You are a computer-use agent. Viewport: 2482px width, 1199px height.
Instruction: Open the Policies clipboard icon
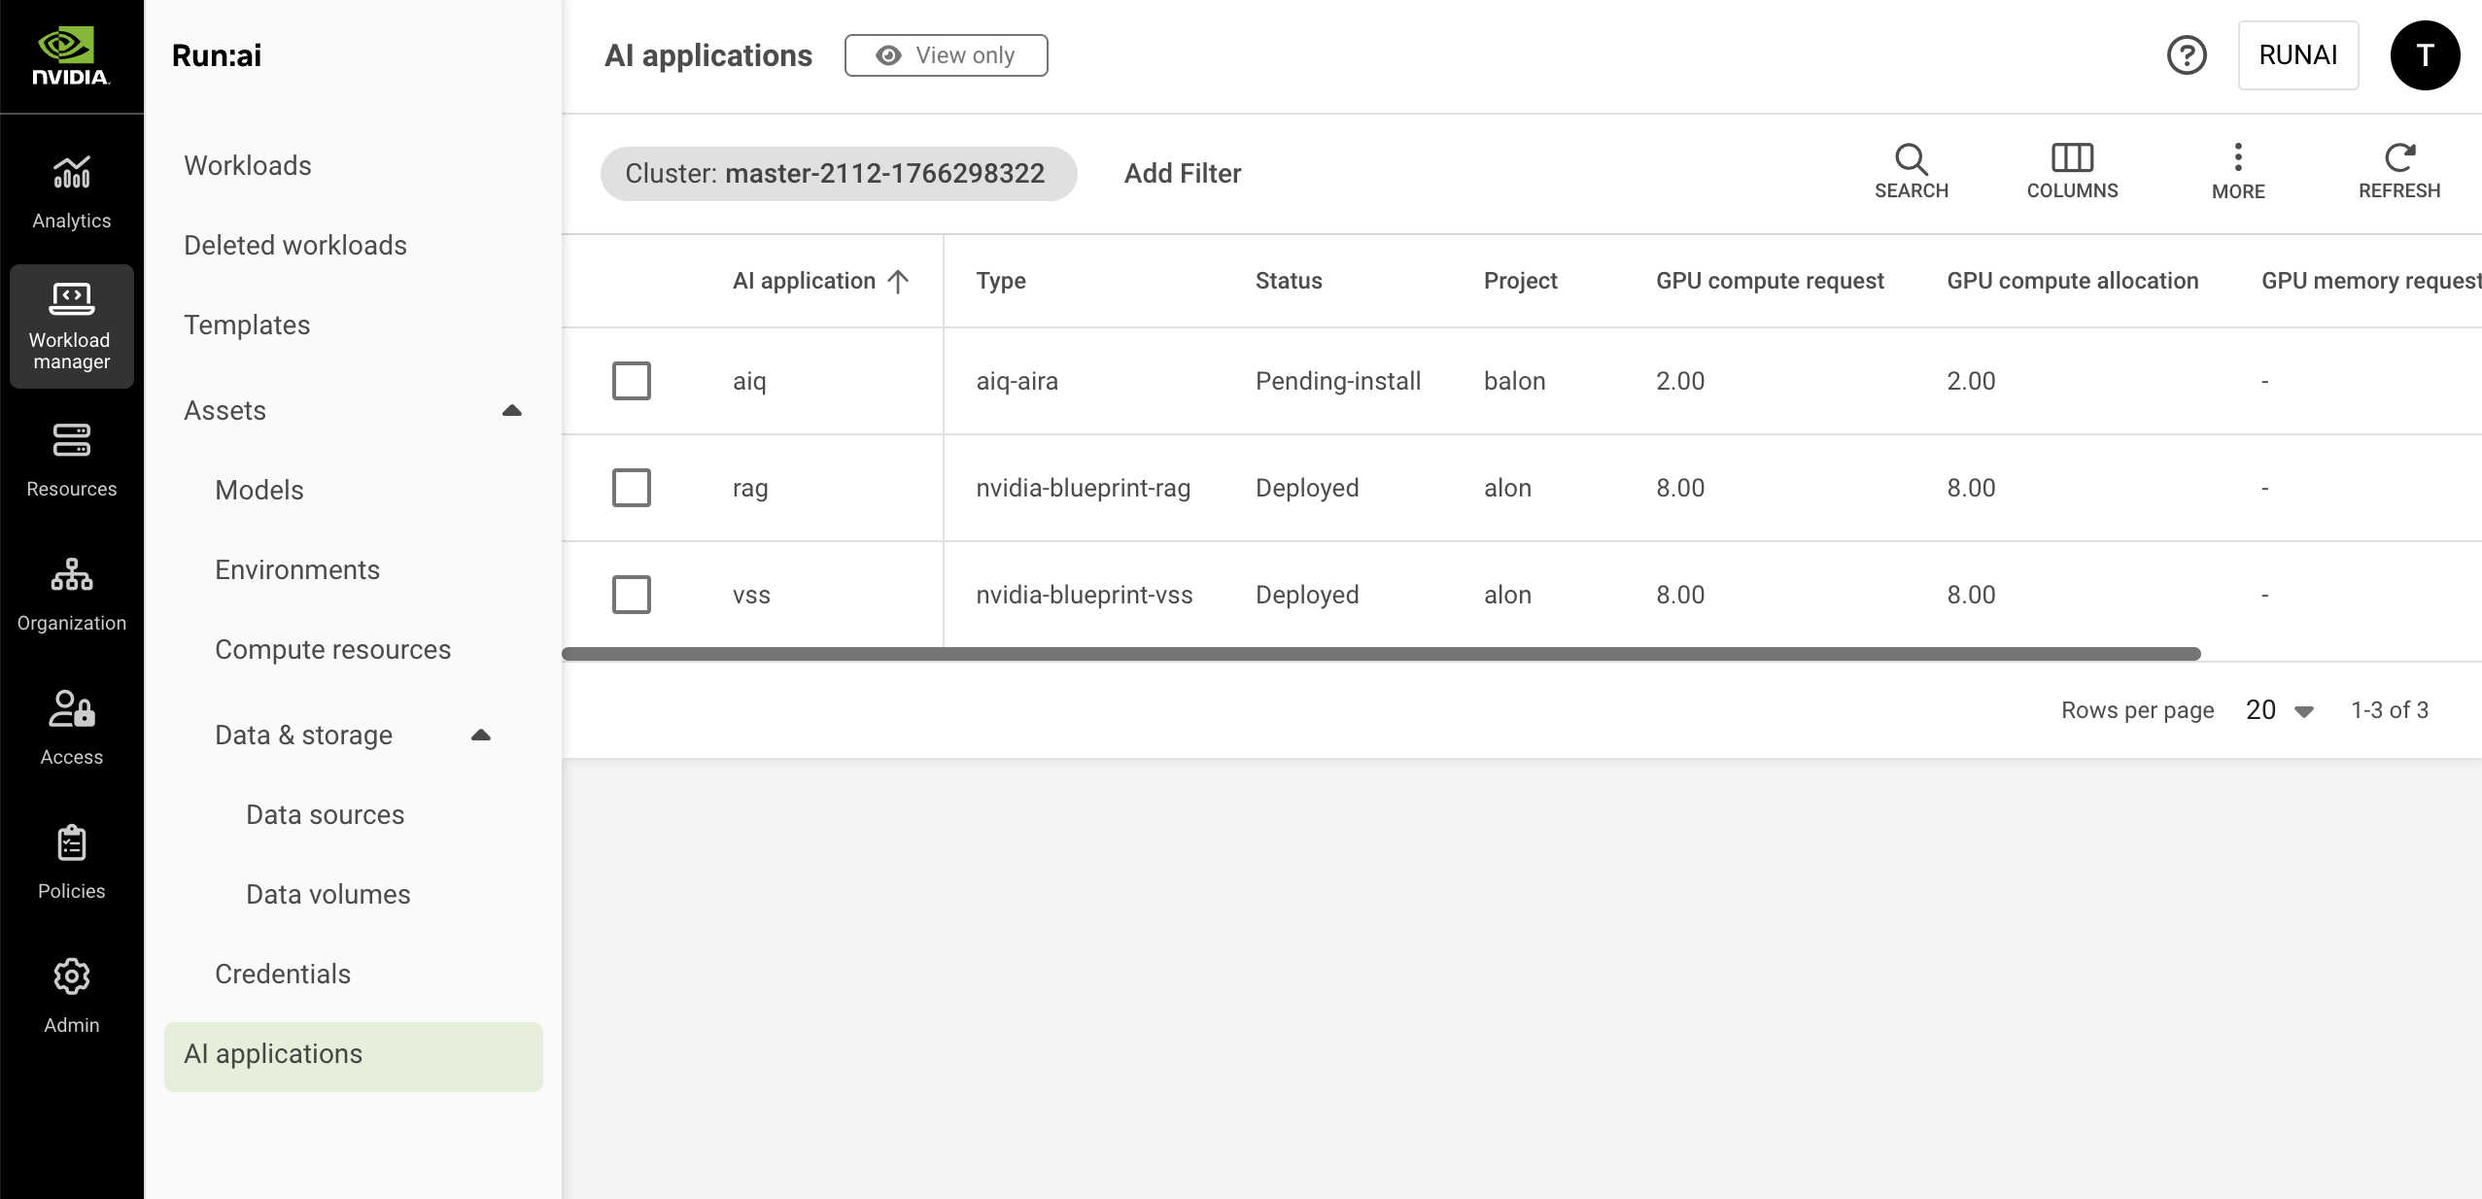(71, 843)
